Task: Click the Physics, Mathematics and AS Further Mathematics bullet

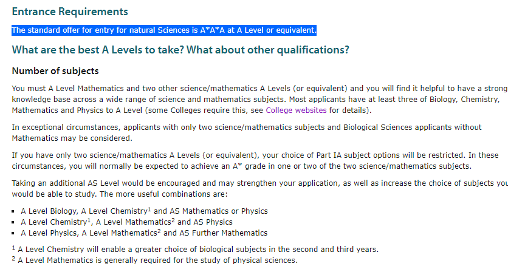Action: (x=144, y=233)
